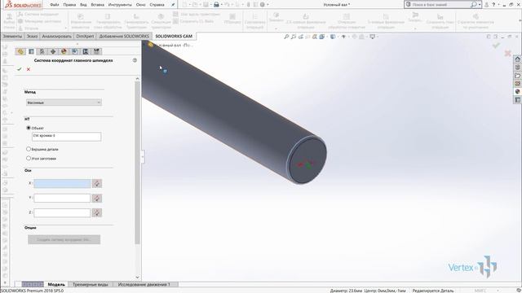The height and width of the screenshot is (293, 522).
Task: Select the Вершина детали radio option
Action: [x=29, y=149]
